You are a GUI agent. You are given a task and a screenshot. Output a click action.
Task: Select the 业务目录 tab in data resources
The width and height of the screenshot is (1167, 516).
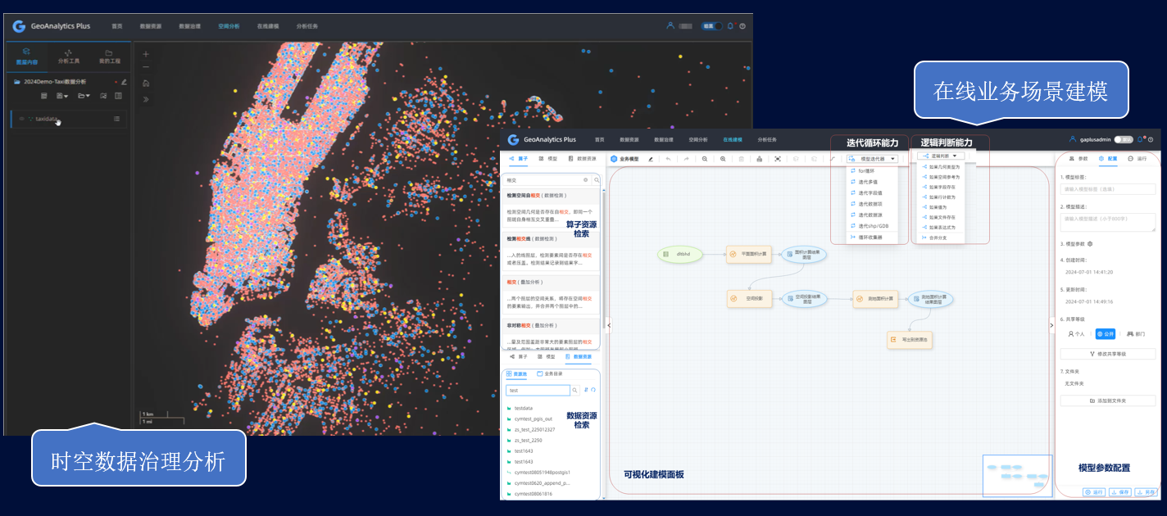[550, 373]
